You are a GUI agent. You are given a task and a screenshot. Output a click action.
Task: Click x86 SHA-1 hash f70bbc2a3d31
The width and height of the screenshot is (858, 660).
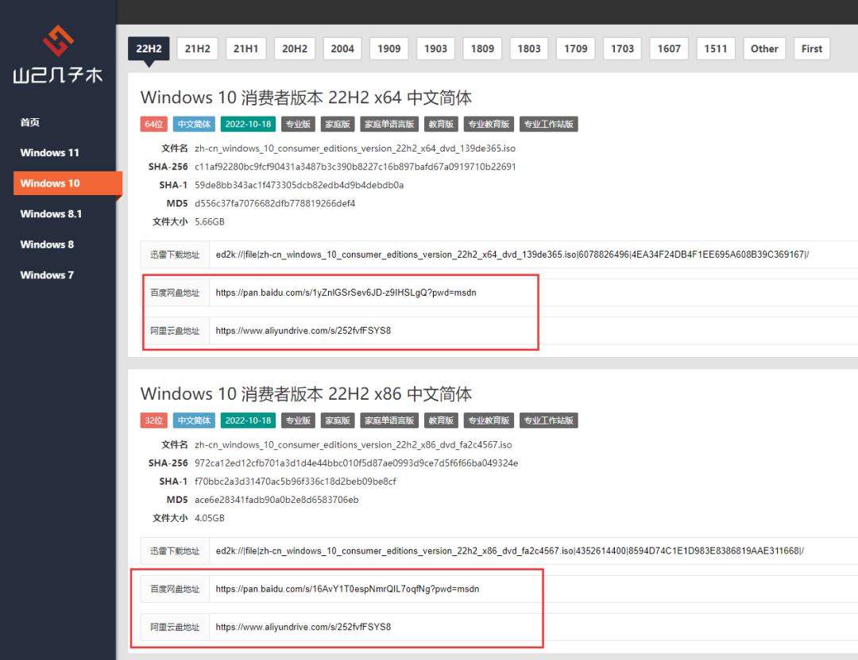(x=296, y=482)
